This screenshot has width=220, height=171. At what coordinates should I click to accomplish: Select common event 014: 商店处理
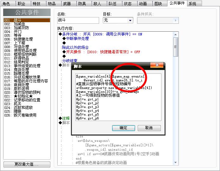pyautogui.click(x=27, y=69)
